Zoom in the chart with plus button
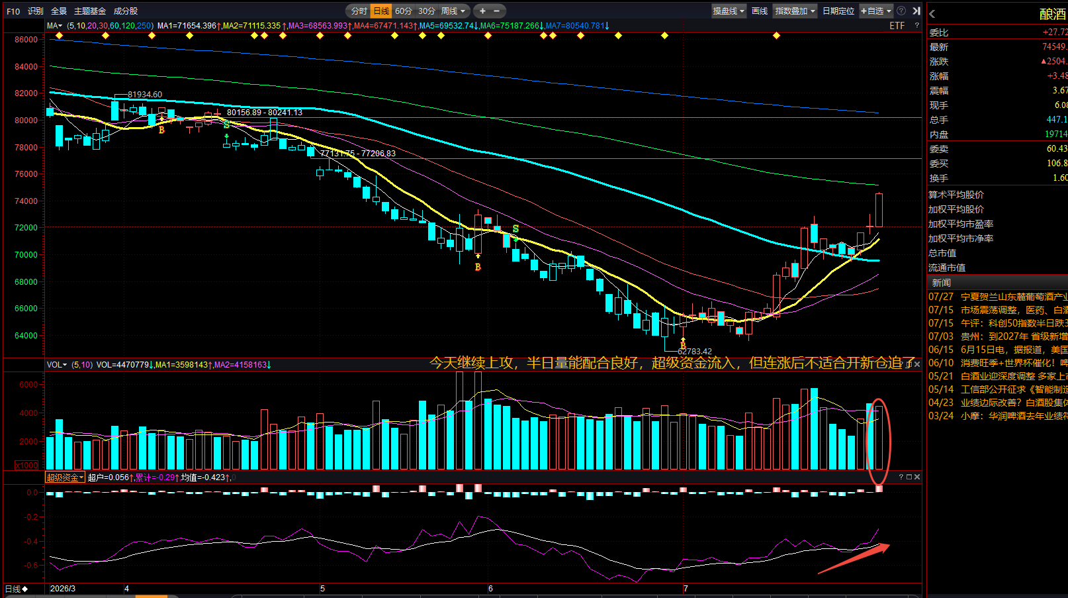The height and width of the screenshot is (598, 1068). pyautogui.click(x=482, y=11)
